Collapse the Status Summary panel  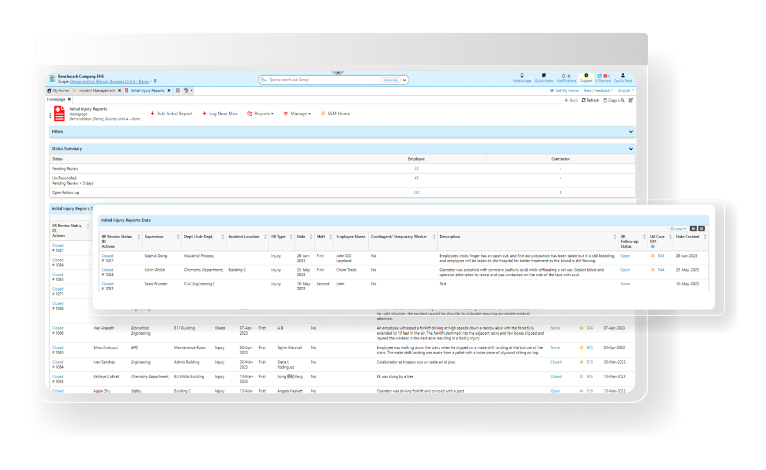coord(631,149)
